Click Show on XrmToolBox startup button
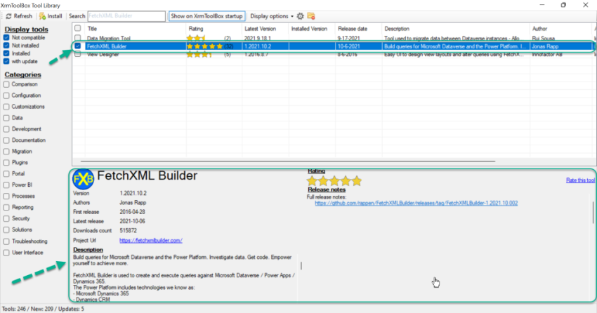Screen dimensions: 597x313 coord(206,16)
